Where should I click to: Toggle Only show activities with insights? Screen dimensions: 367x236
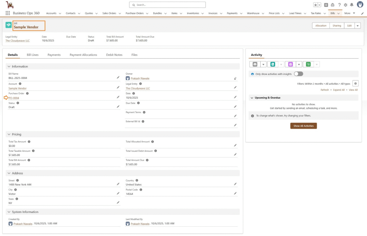point(298,74)
